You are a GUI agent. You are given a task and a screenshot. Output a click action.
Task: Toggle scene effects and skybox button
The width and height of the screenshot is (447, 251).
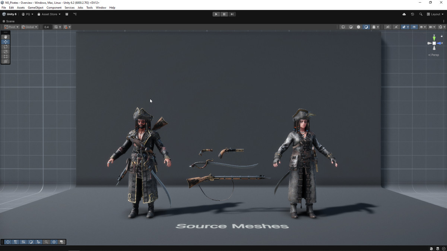coord(404,27)
